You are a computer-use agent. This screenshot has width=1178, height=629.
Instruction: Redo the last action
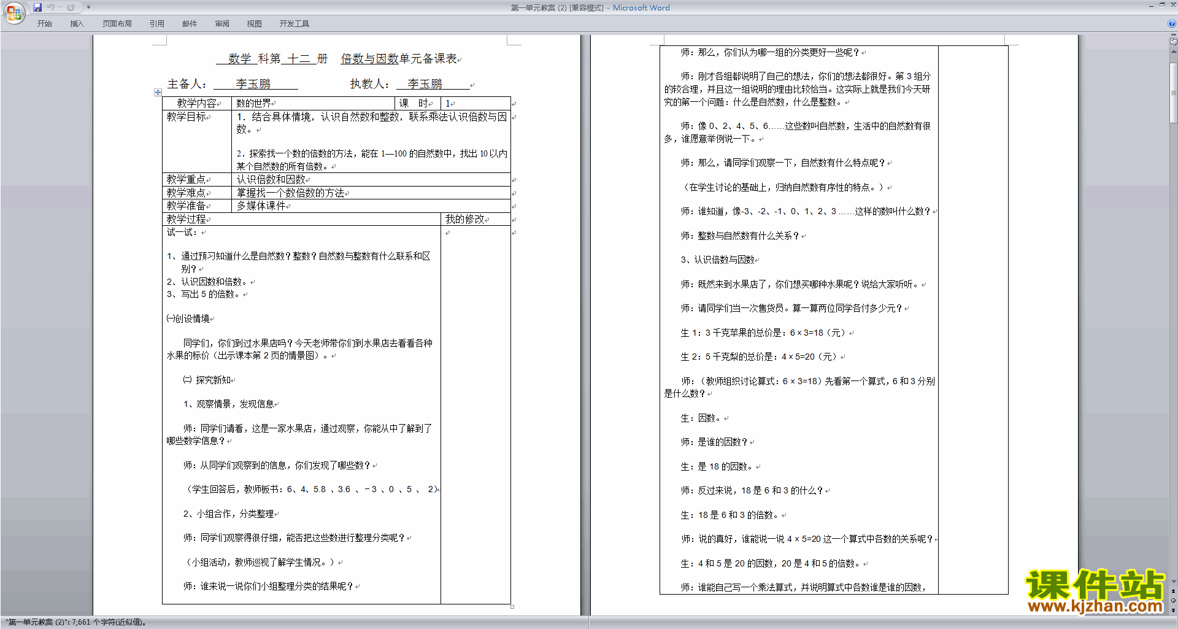point(71,7)
